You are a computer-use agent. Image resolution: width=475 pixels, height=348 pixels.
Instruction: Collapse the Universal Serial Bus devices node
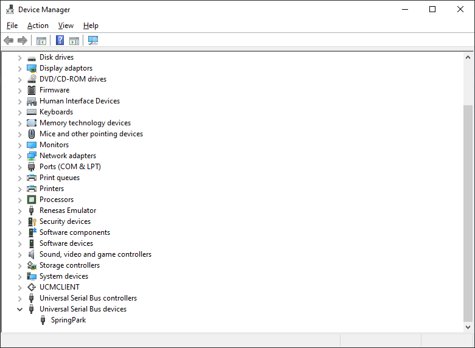click(x=19, y=309)
